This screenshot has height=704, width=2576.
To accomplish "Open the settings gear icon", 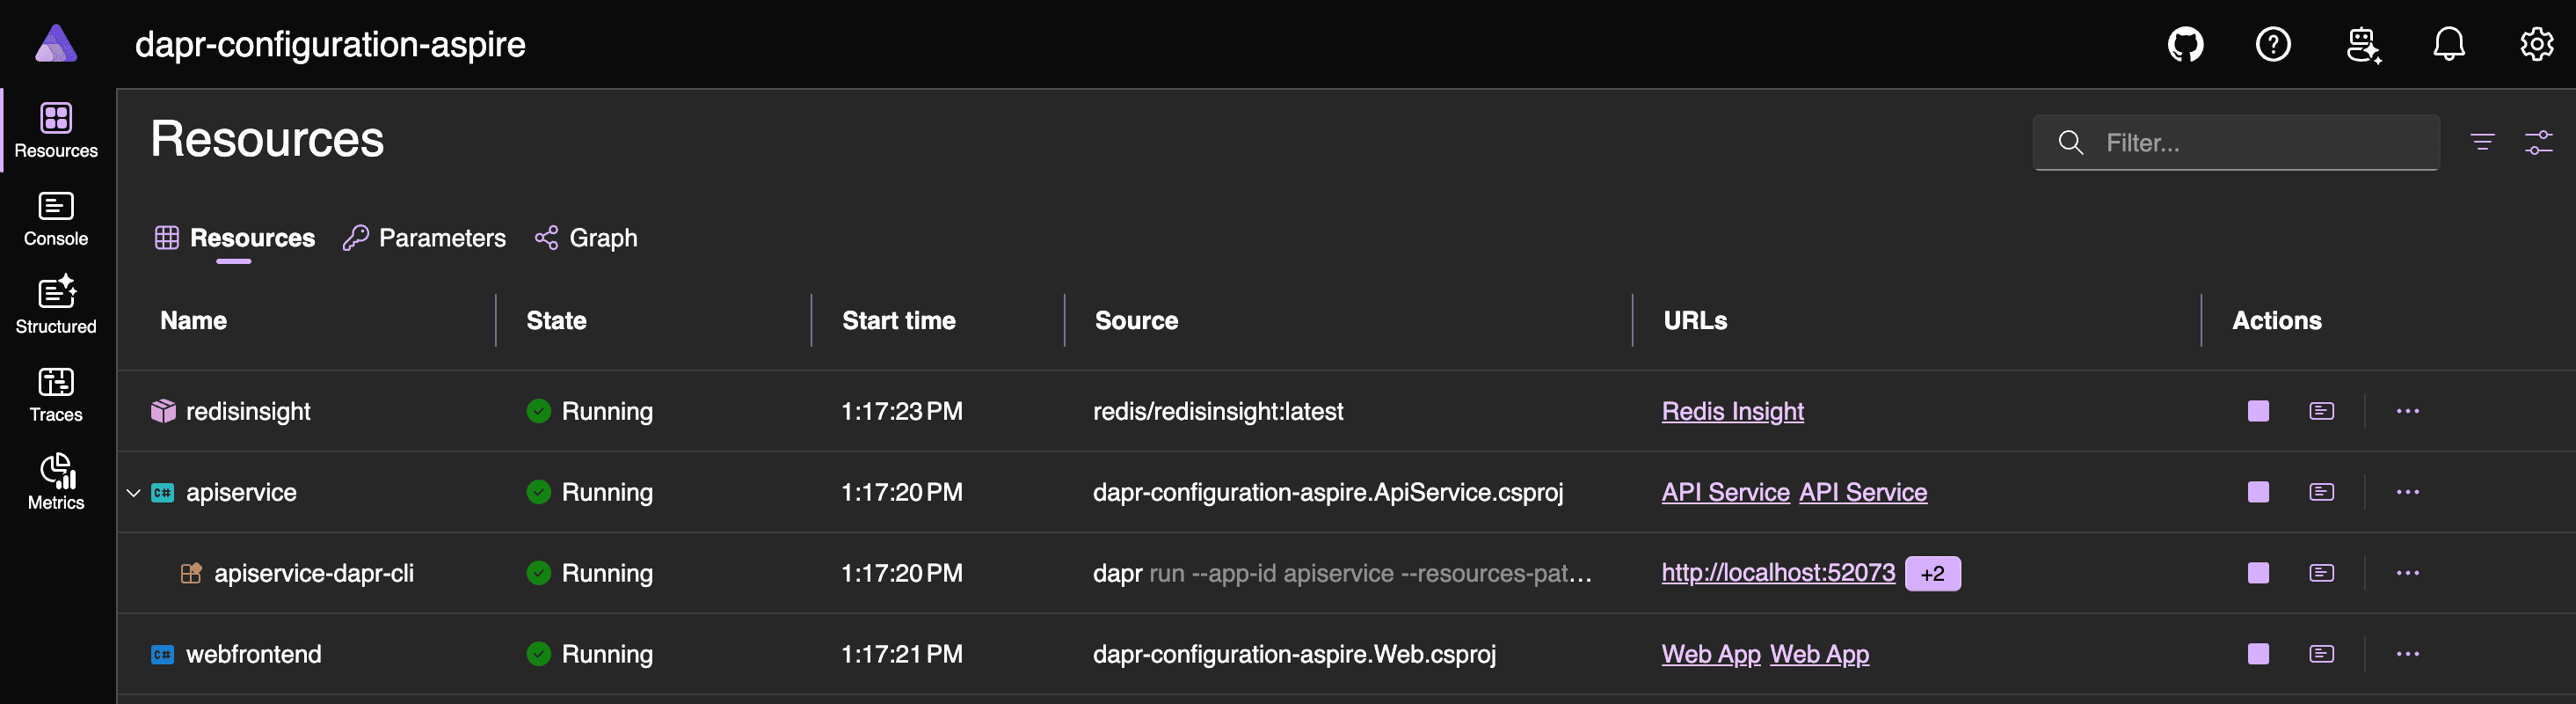I will (x=2537, y=44).
